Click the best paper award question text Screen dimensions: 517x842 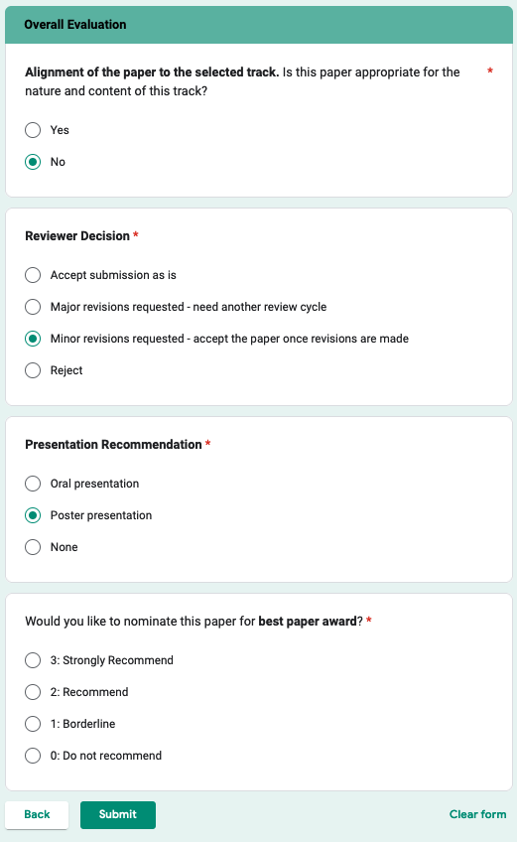point(194,622)
